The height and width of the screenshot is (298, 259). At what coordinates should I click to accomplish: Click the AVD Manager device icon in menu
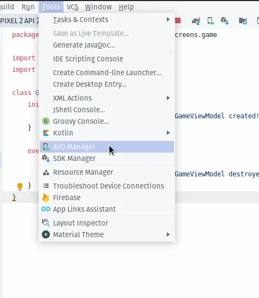click(46, 147)
